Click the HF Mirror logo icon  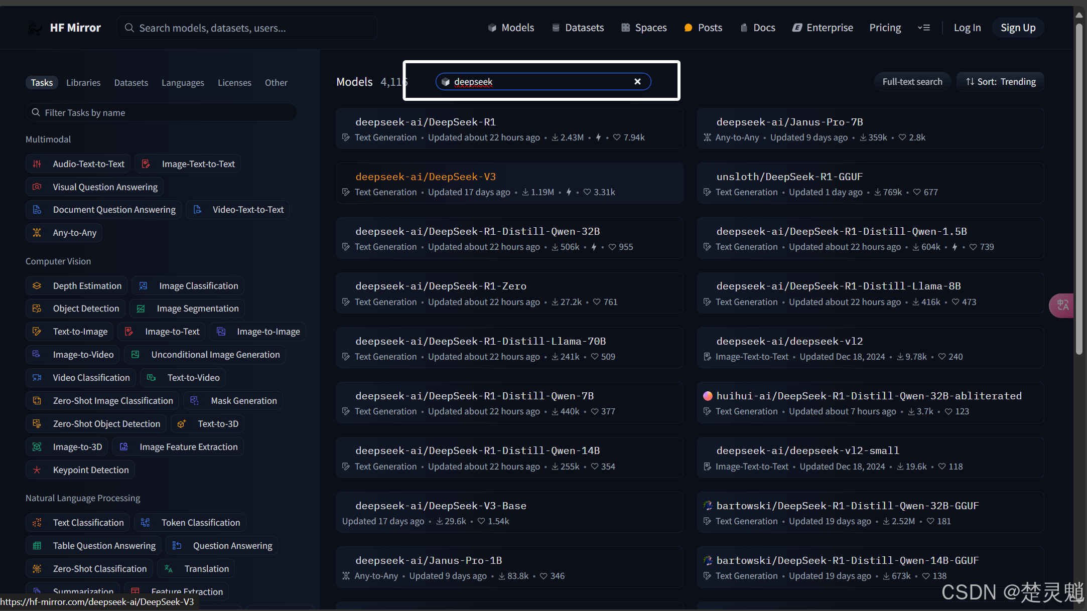pyautogui.click(x=35, y=28)
